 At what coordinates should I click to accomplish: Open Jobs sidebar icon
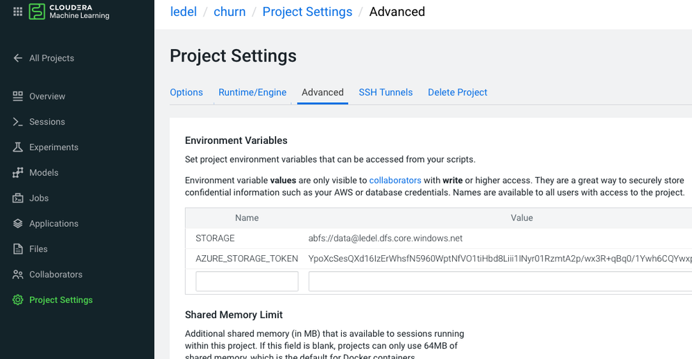[18, 199]
